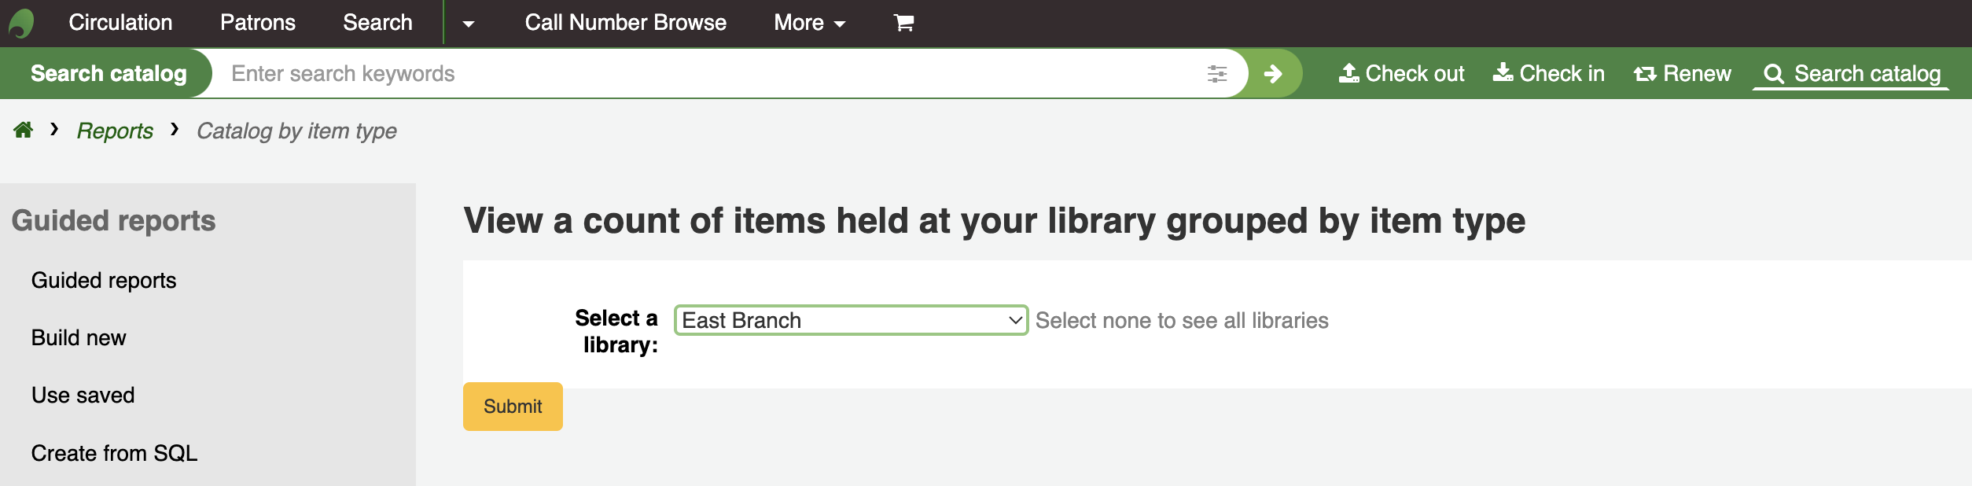The width and height of the screenshot is (1972, 486).
Task: Open Create from SQL in the sidebar
Action: [114, 454]
